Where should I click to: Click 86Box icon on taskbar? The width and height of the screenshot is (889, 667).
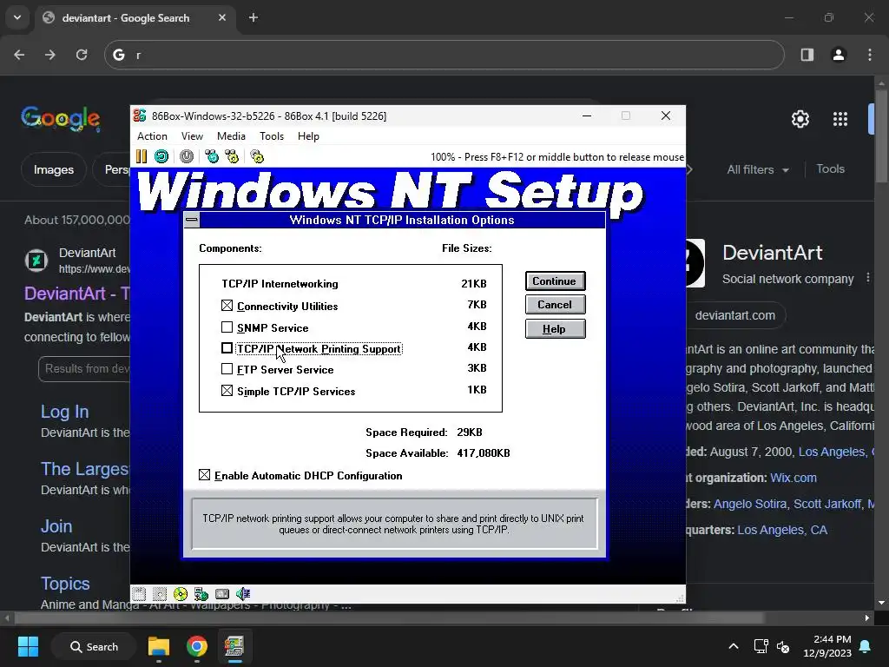pyautogui.click(x=234, y=646)
